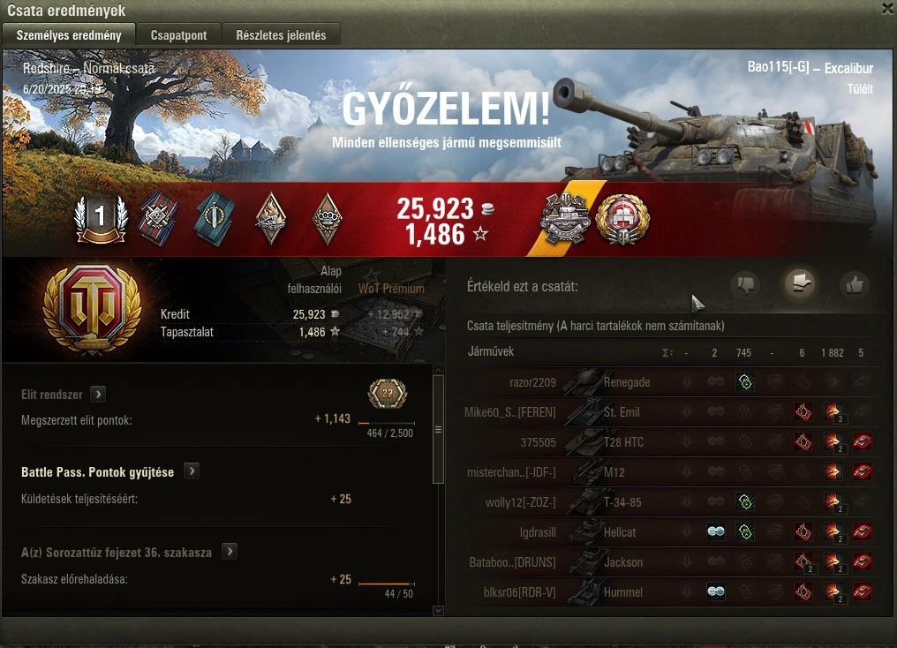
Task: Click razor2209's green spotting icon
Action: 744,382
